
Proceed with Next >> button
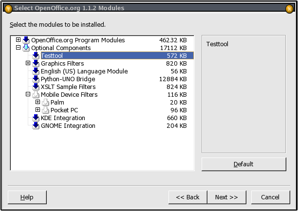click(226, 197)
